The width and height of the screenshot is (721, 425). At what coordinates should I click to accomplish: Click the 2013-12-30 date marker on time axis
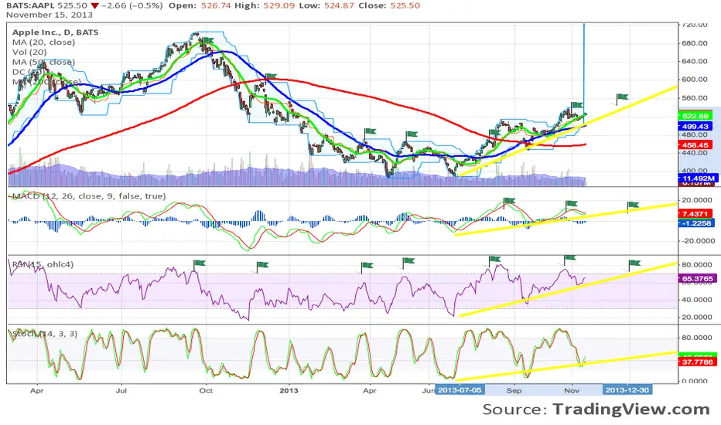coord(627,390)
